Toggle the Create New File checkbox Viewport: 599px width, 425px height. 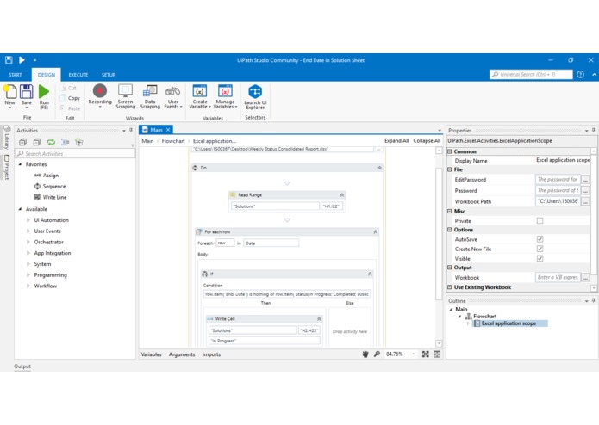pyautogui.click(x=540, y=249)
